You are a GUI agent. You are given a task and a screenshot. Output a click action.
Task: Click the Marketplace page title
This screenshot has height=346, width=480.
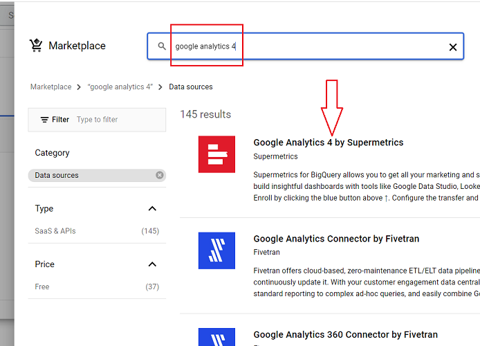tap(77, 46)
